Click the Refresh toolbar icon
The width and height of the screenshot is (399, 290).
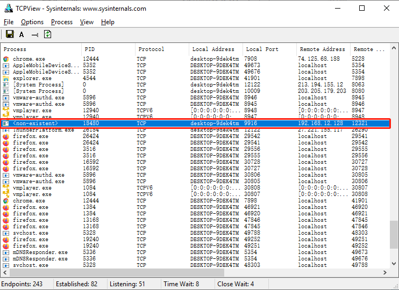48,34
